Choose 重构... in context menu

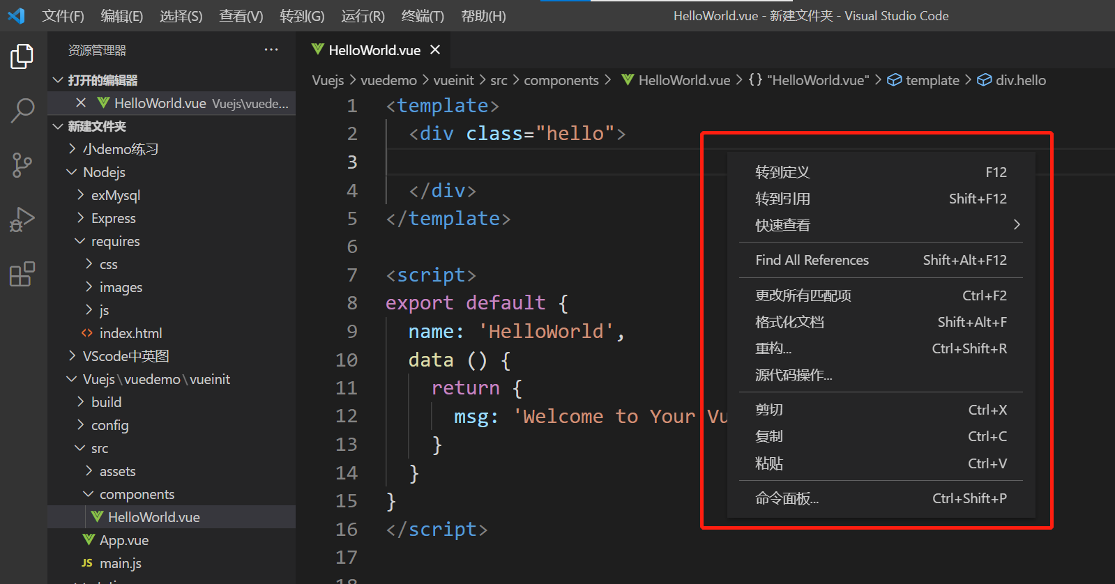[x=881, y=348]
